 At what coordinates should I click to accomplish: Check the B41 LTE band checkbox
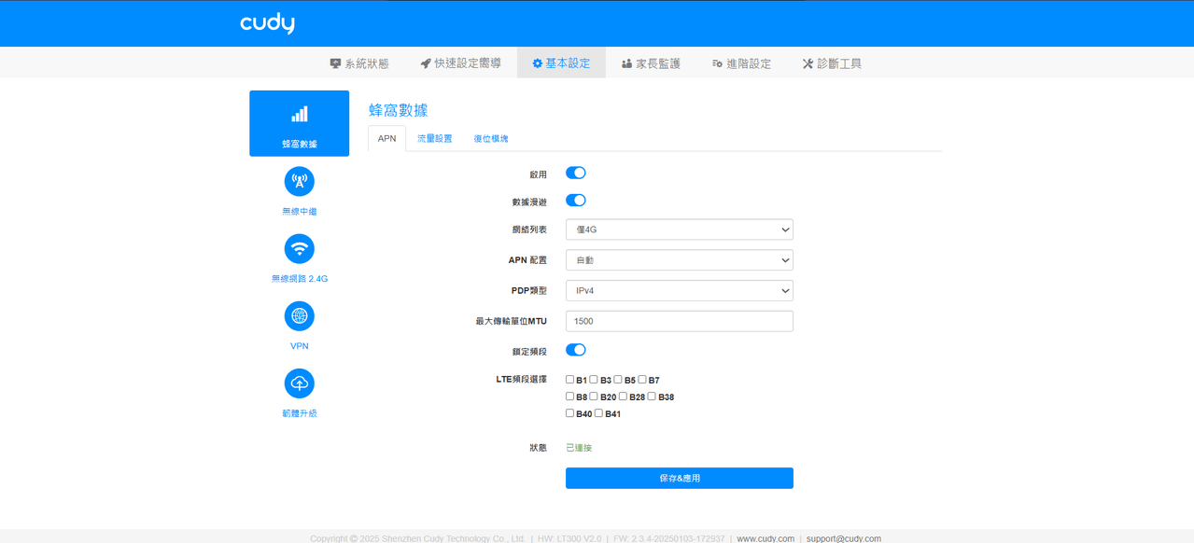(x=599, y=413)
